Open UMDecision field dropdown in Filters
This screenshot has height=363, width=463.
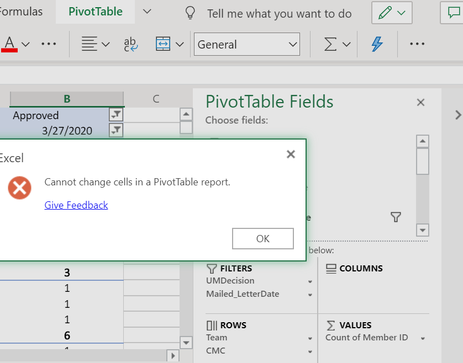tap(310, 281)
